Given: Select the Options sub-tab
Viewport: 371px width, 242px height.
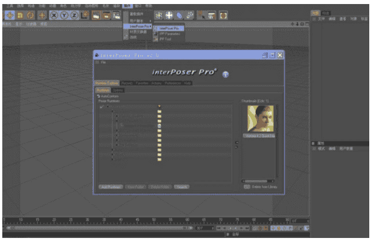Looking at the screenshot, I should point(118,90).
